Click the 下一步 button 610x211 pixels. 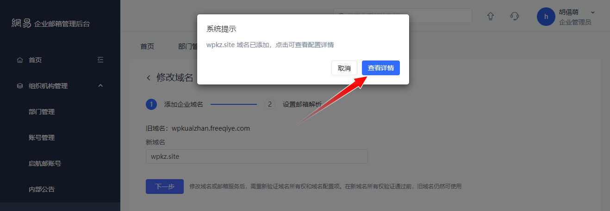click(x=165, y=187)
